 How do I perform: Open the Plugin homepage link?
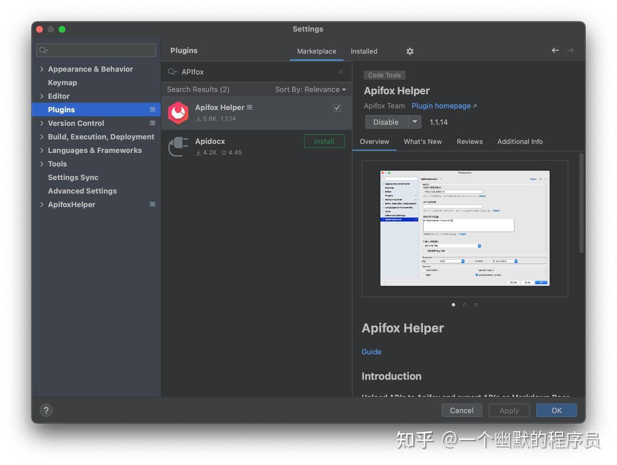pyautogui.click(x=444, y=106)
